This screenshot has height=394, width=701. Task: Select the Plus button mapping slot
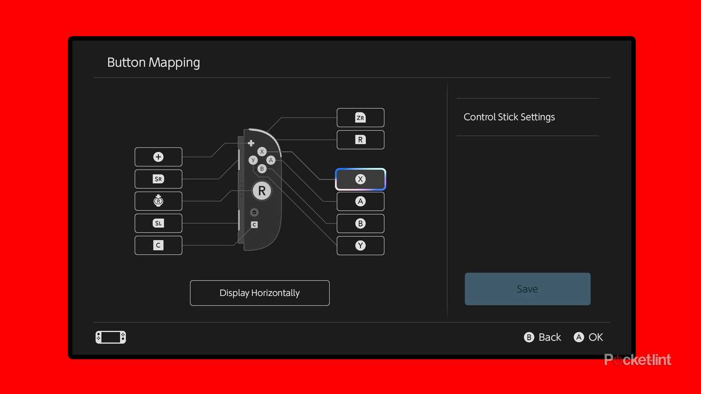[158, 157]
